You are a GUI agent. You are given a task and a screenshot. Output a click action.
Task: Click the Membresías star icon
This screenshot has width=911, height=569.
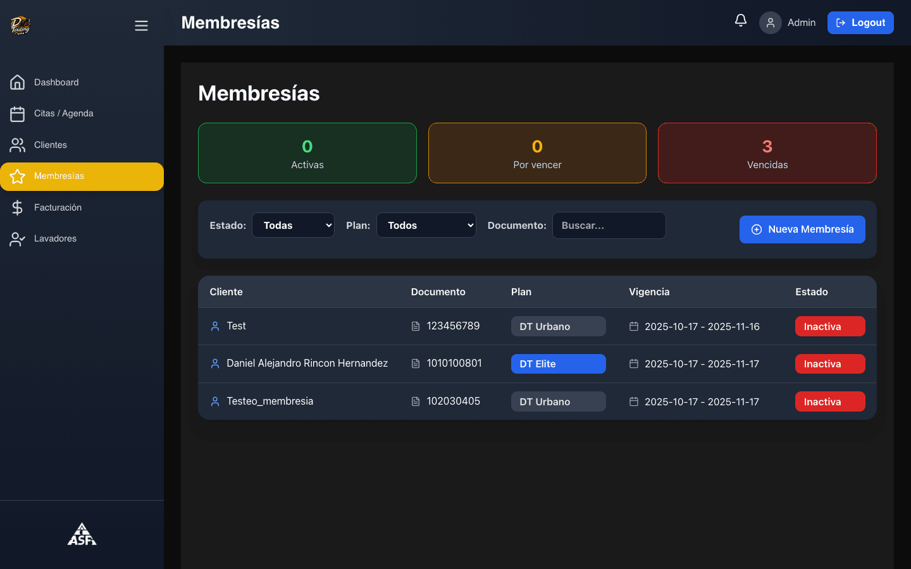18,176
